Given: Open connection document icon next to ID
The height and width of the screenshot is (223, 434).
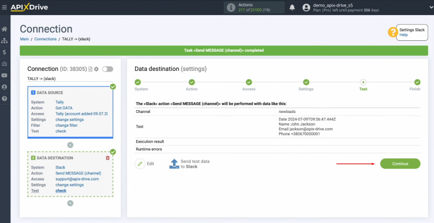Looking at the screenshot, I should [x=90, y=69].
